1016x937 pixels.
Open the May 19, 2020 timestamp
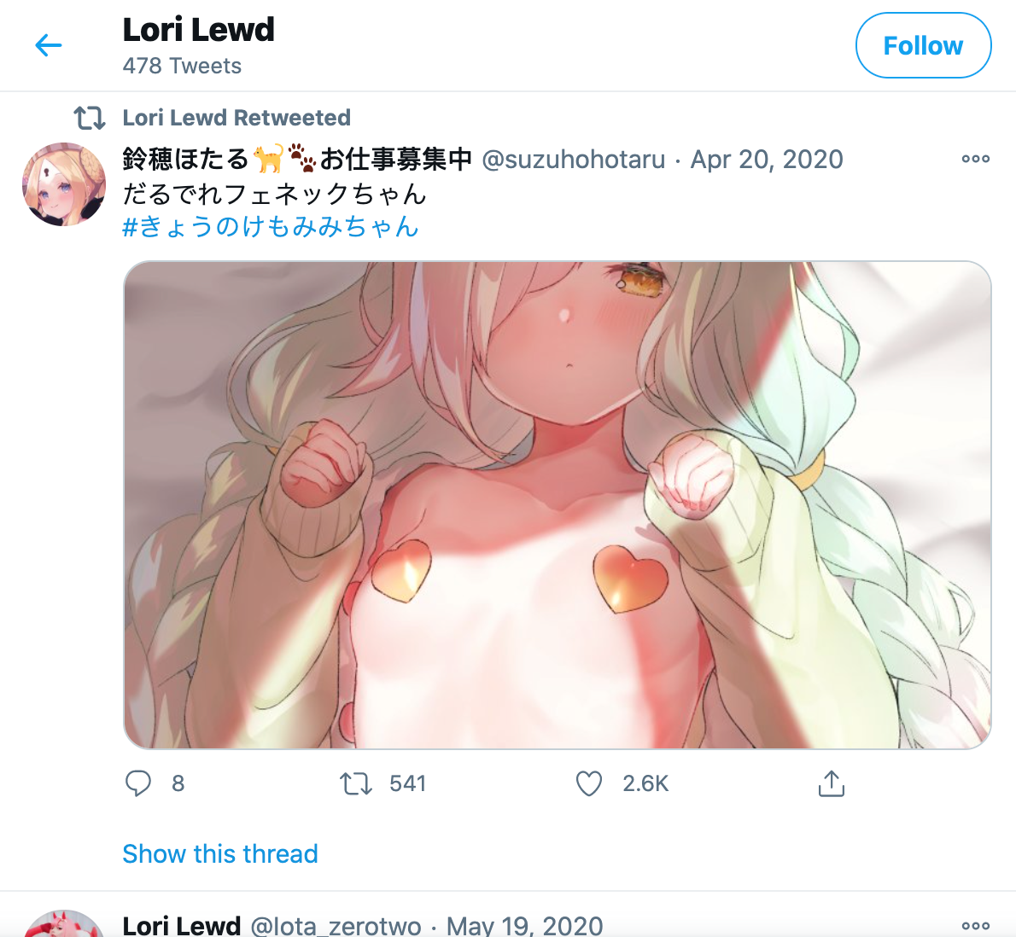pos(525,926)
